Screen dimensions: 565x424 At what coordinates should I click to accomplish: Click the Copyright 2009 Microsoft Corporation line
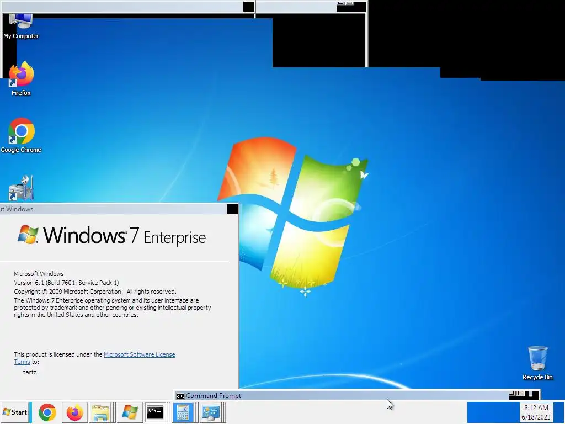pos(95,291)
